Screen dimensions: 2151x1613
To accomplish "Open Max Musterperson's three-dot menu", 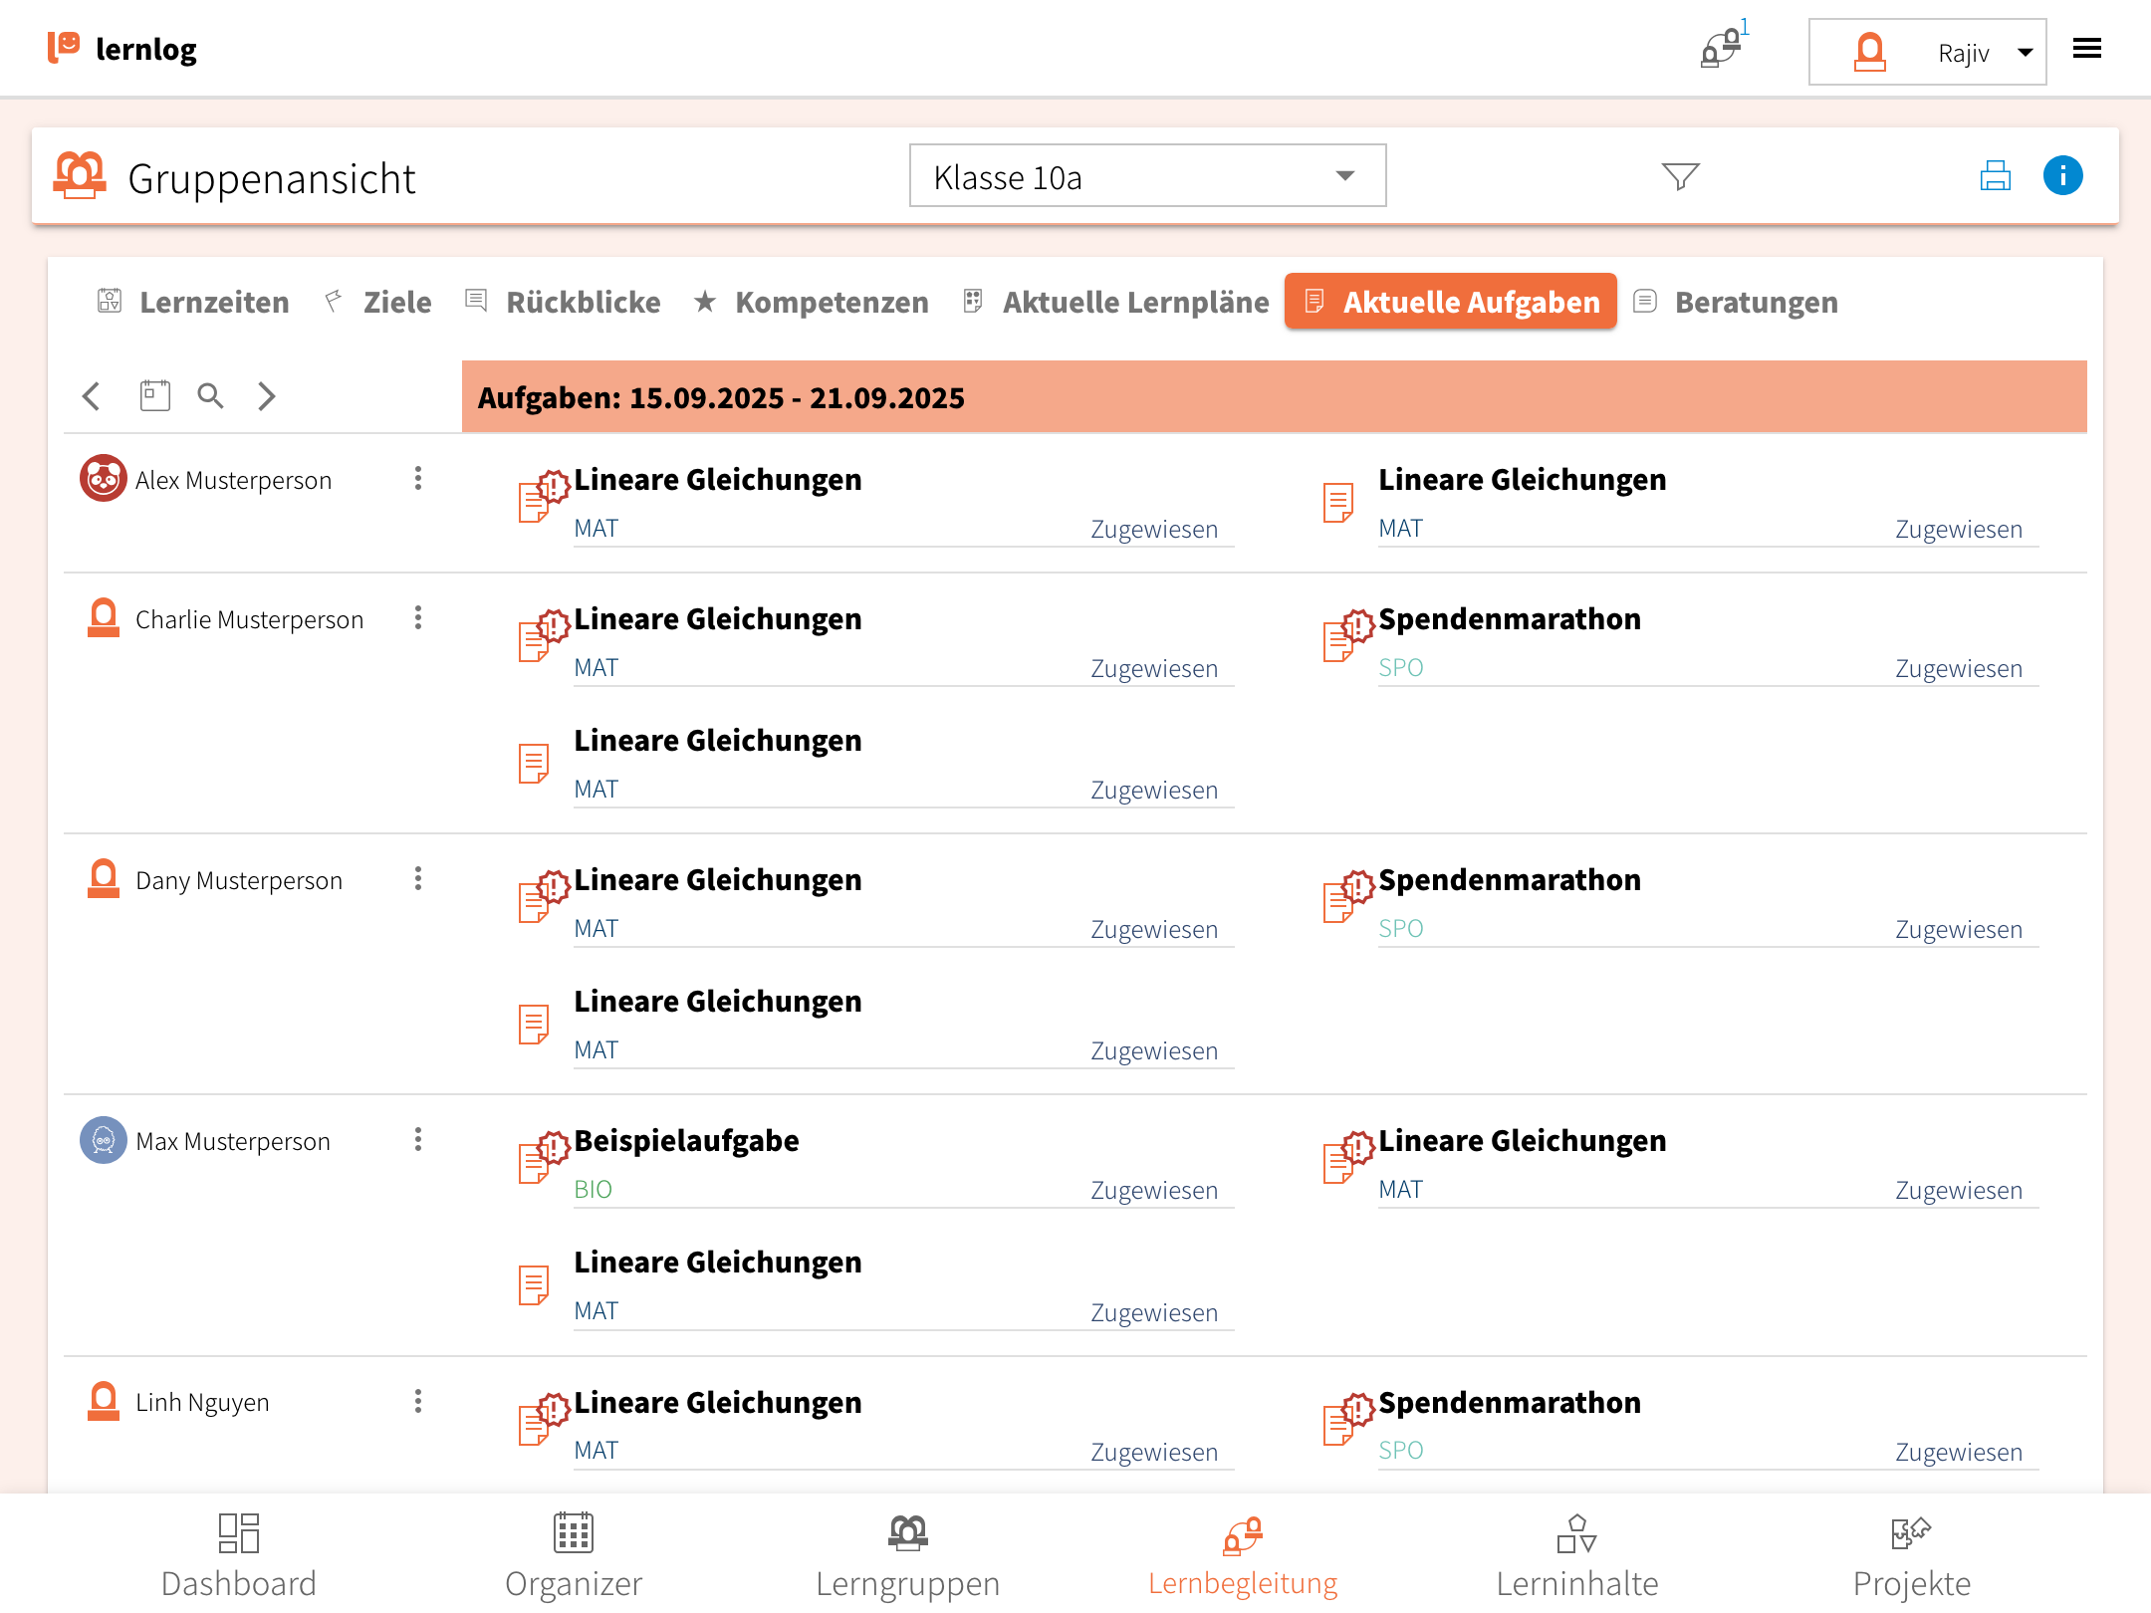I will (x=418, y=1140).
